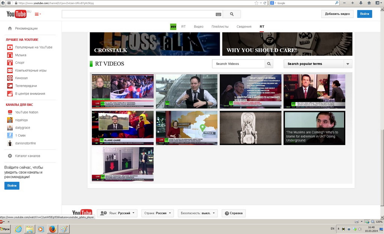Click the RT VIDEOS search magnifier icon

[x=268, y=64]
